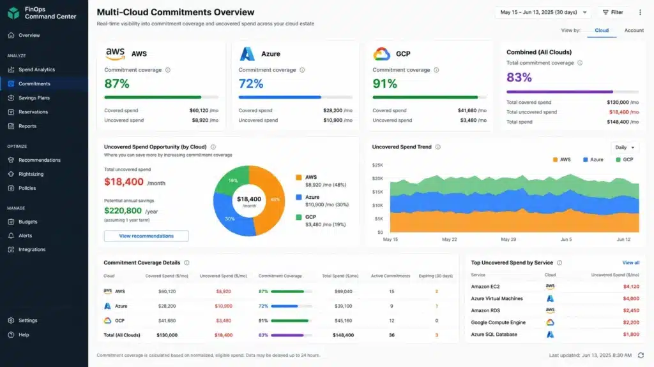Switch View by to Account tab
This screenshot has width=654, height=367.
pyautogui.click(x=634, y=31)
